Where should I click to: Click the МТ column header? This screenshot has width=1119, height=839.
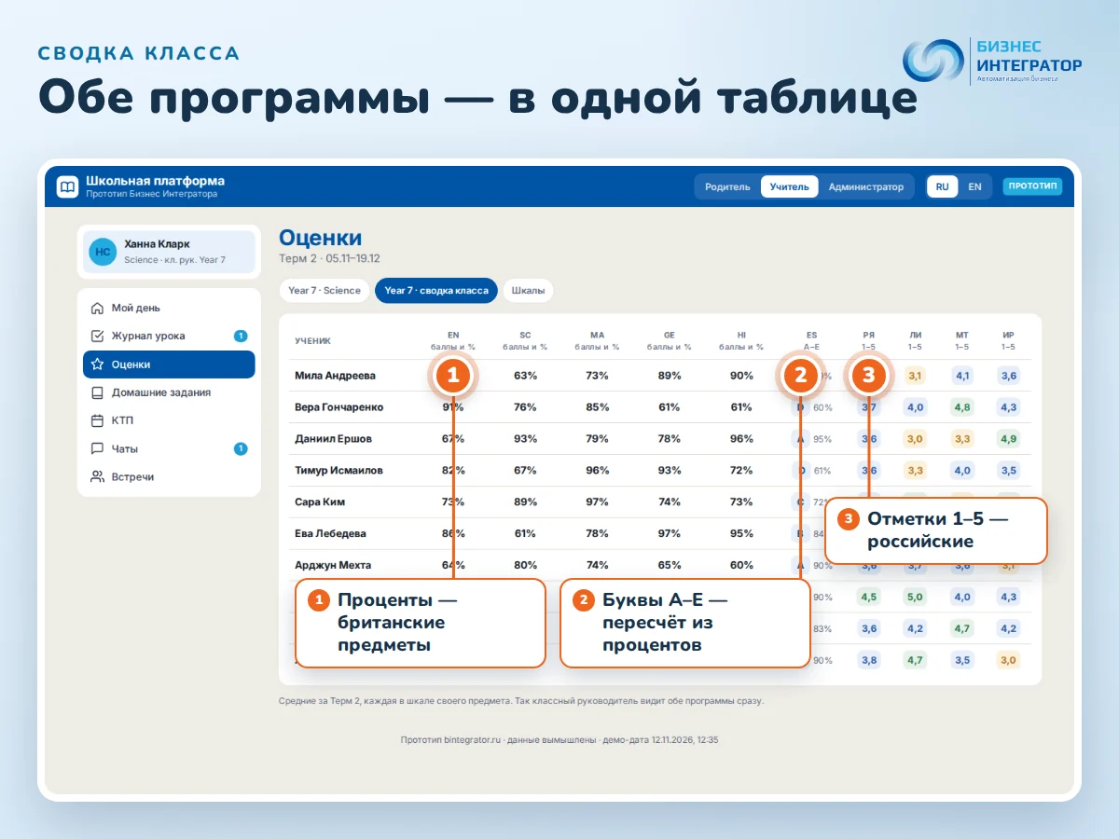pos(961,340)
